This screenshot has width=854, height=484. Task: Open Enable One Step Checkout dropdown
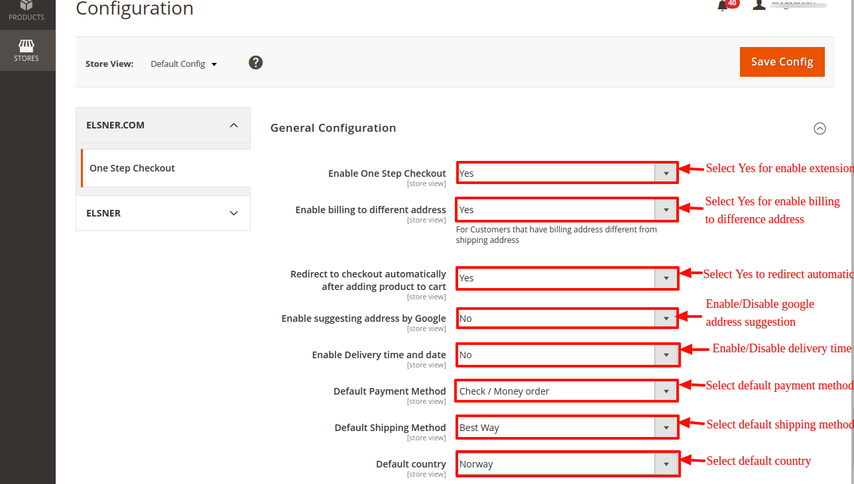567,173
